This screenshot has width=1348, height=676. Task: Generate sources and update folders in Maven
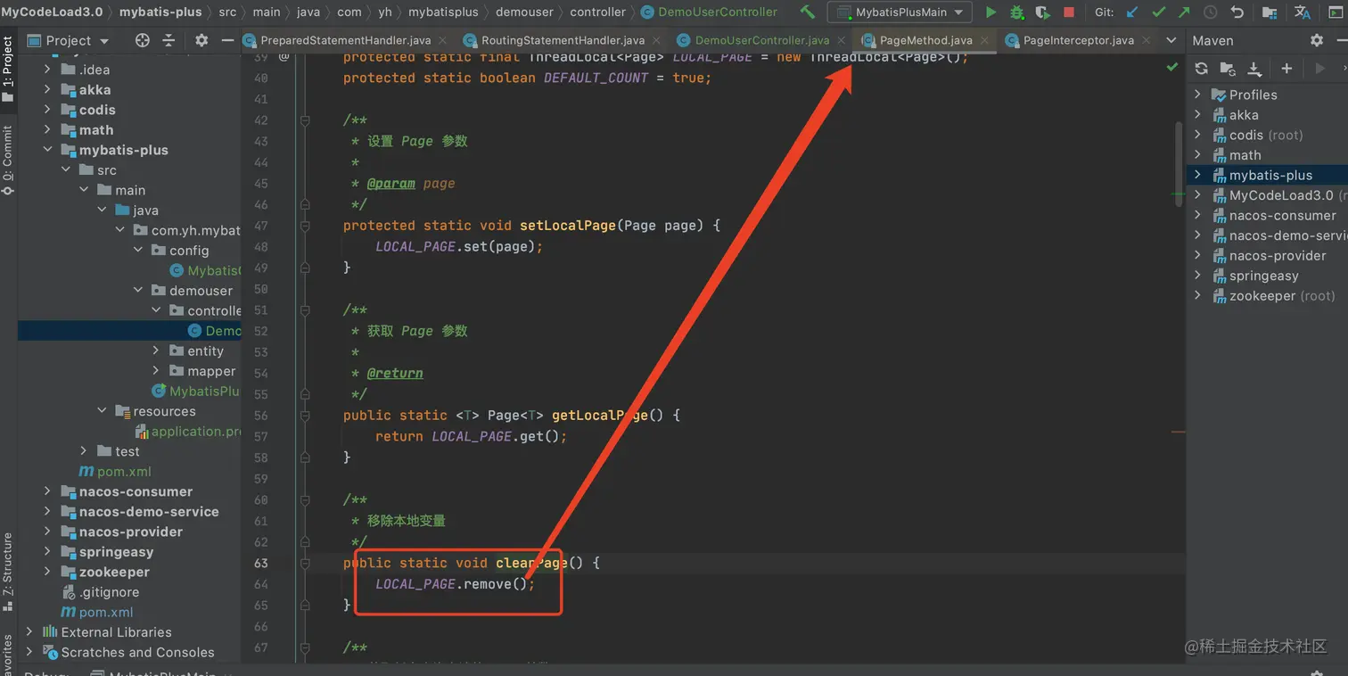coord(1228,69)
